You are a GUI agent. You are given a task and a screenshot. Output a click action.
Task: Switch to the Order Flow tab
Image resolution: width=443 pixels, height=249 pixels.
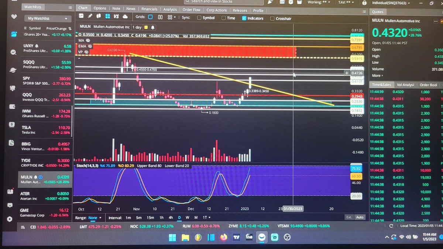192,10
